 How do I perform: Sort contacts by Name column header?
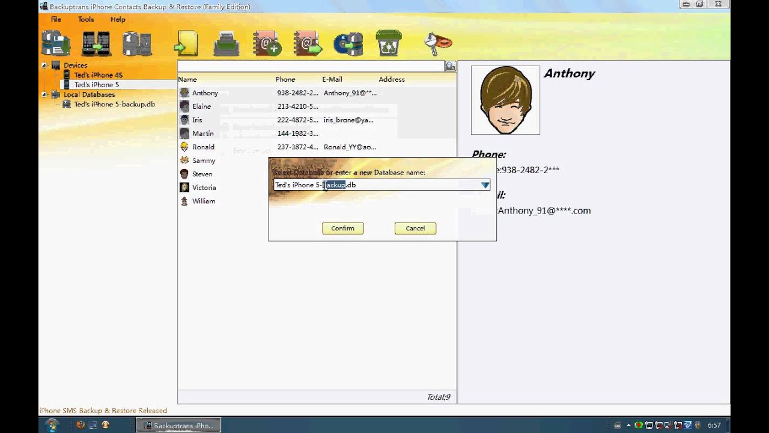click(187, 79)
